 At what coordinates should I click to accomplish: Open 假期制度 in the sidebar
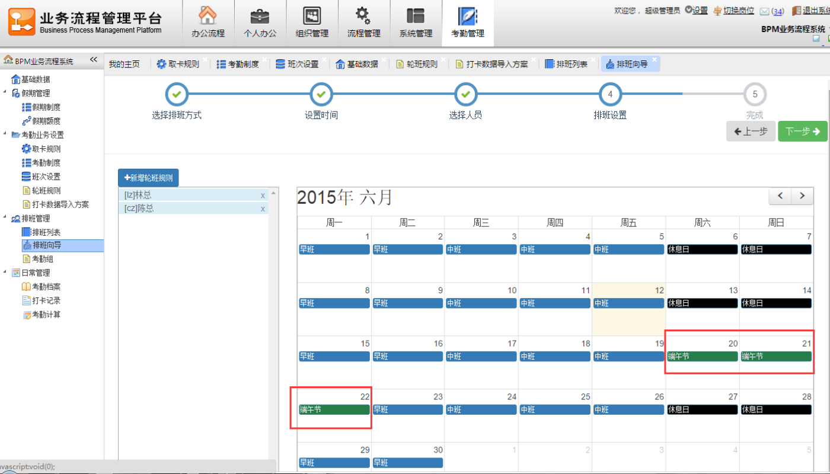click(x=46, y=107)
